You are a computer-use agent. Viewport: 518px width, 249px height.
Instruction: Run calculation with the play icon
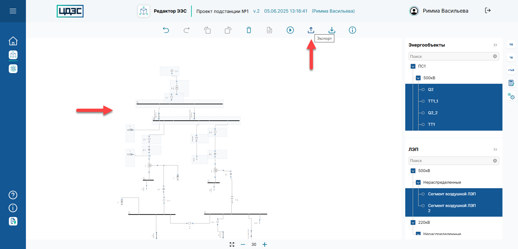point(290,30)
